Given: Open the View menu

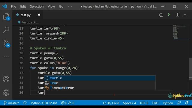Looking at the screenshot, I should pos(51,6).
